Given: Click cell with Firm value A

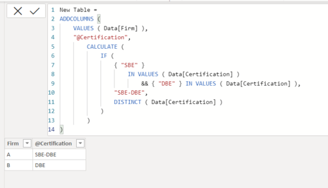Looking at the screenshot, I should point(19,155).
